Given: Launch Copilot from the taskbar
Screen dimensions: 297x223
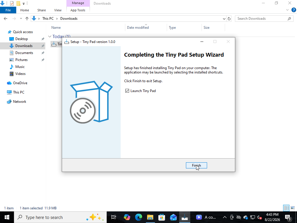Looking at the screenshot, I should 127,217.
